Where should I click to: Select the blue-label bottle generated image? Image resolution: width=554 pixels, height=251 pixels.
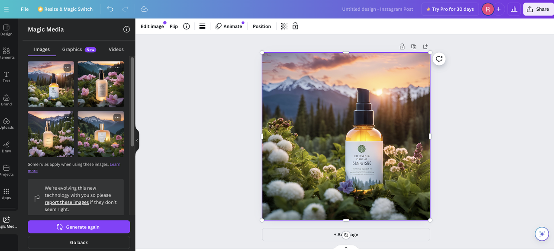point(51,84)
